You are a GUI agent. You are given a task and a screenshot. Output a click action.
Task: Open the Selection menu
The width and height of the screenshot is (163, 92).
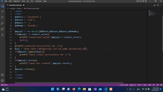pyautogui.click(x=17, y=1)
